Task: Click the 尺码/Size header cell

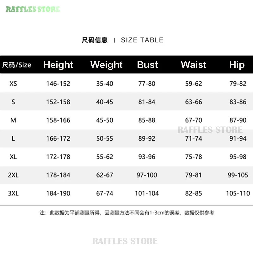Action: [17, 65]
